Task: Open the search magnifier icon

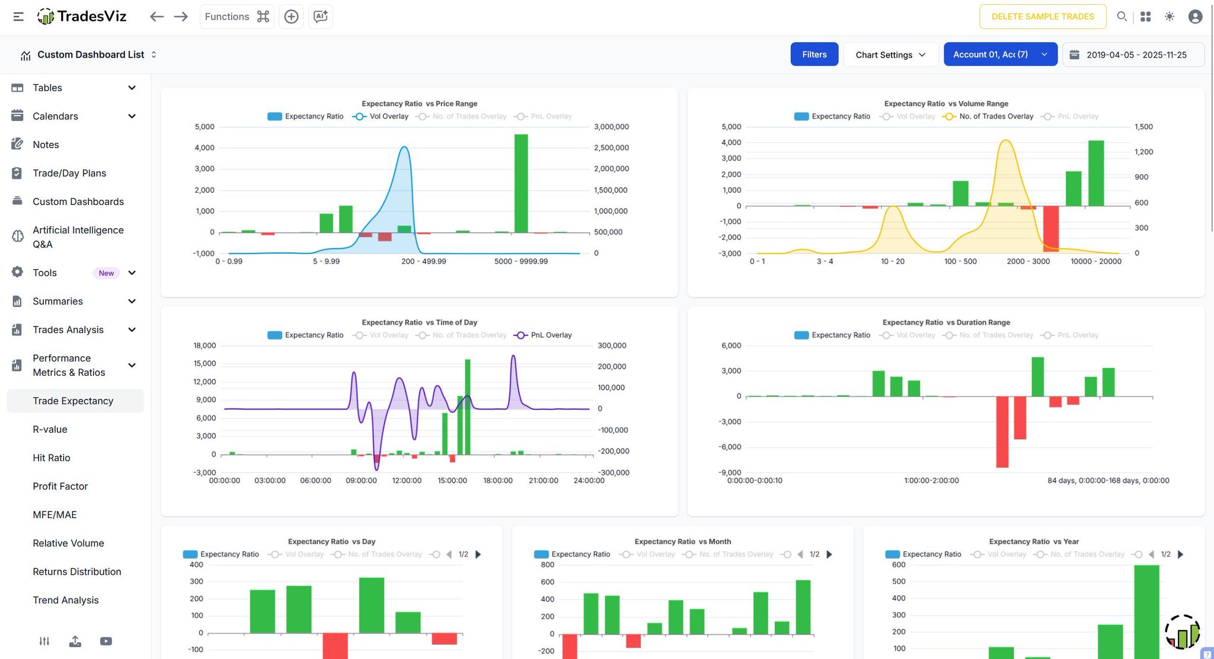Action: (1122, 17)
